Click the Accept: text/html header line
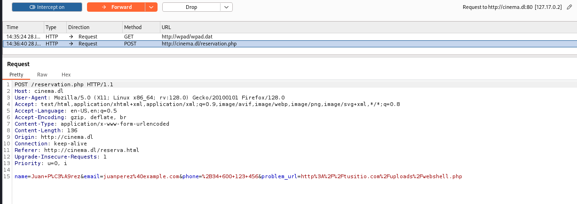The image size is (577, 204). pos(207,104)
